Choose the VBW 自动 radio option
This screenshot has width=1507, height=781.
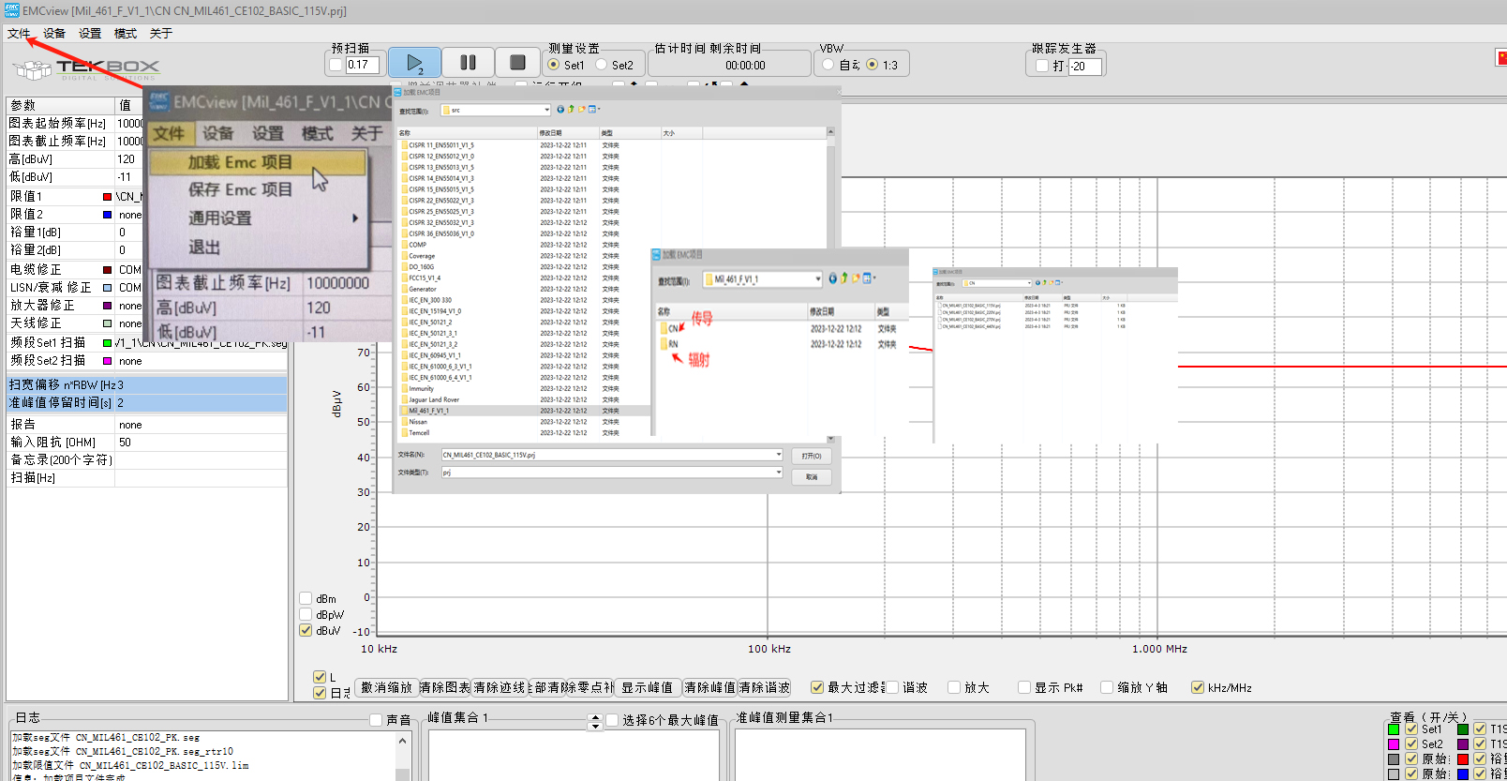click(x=828, y=65)
